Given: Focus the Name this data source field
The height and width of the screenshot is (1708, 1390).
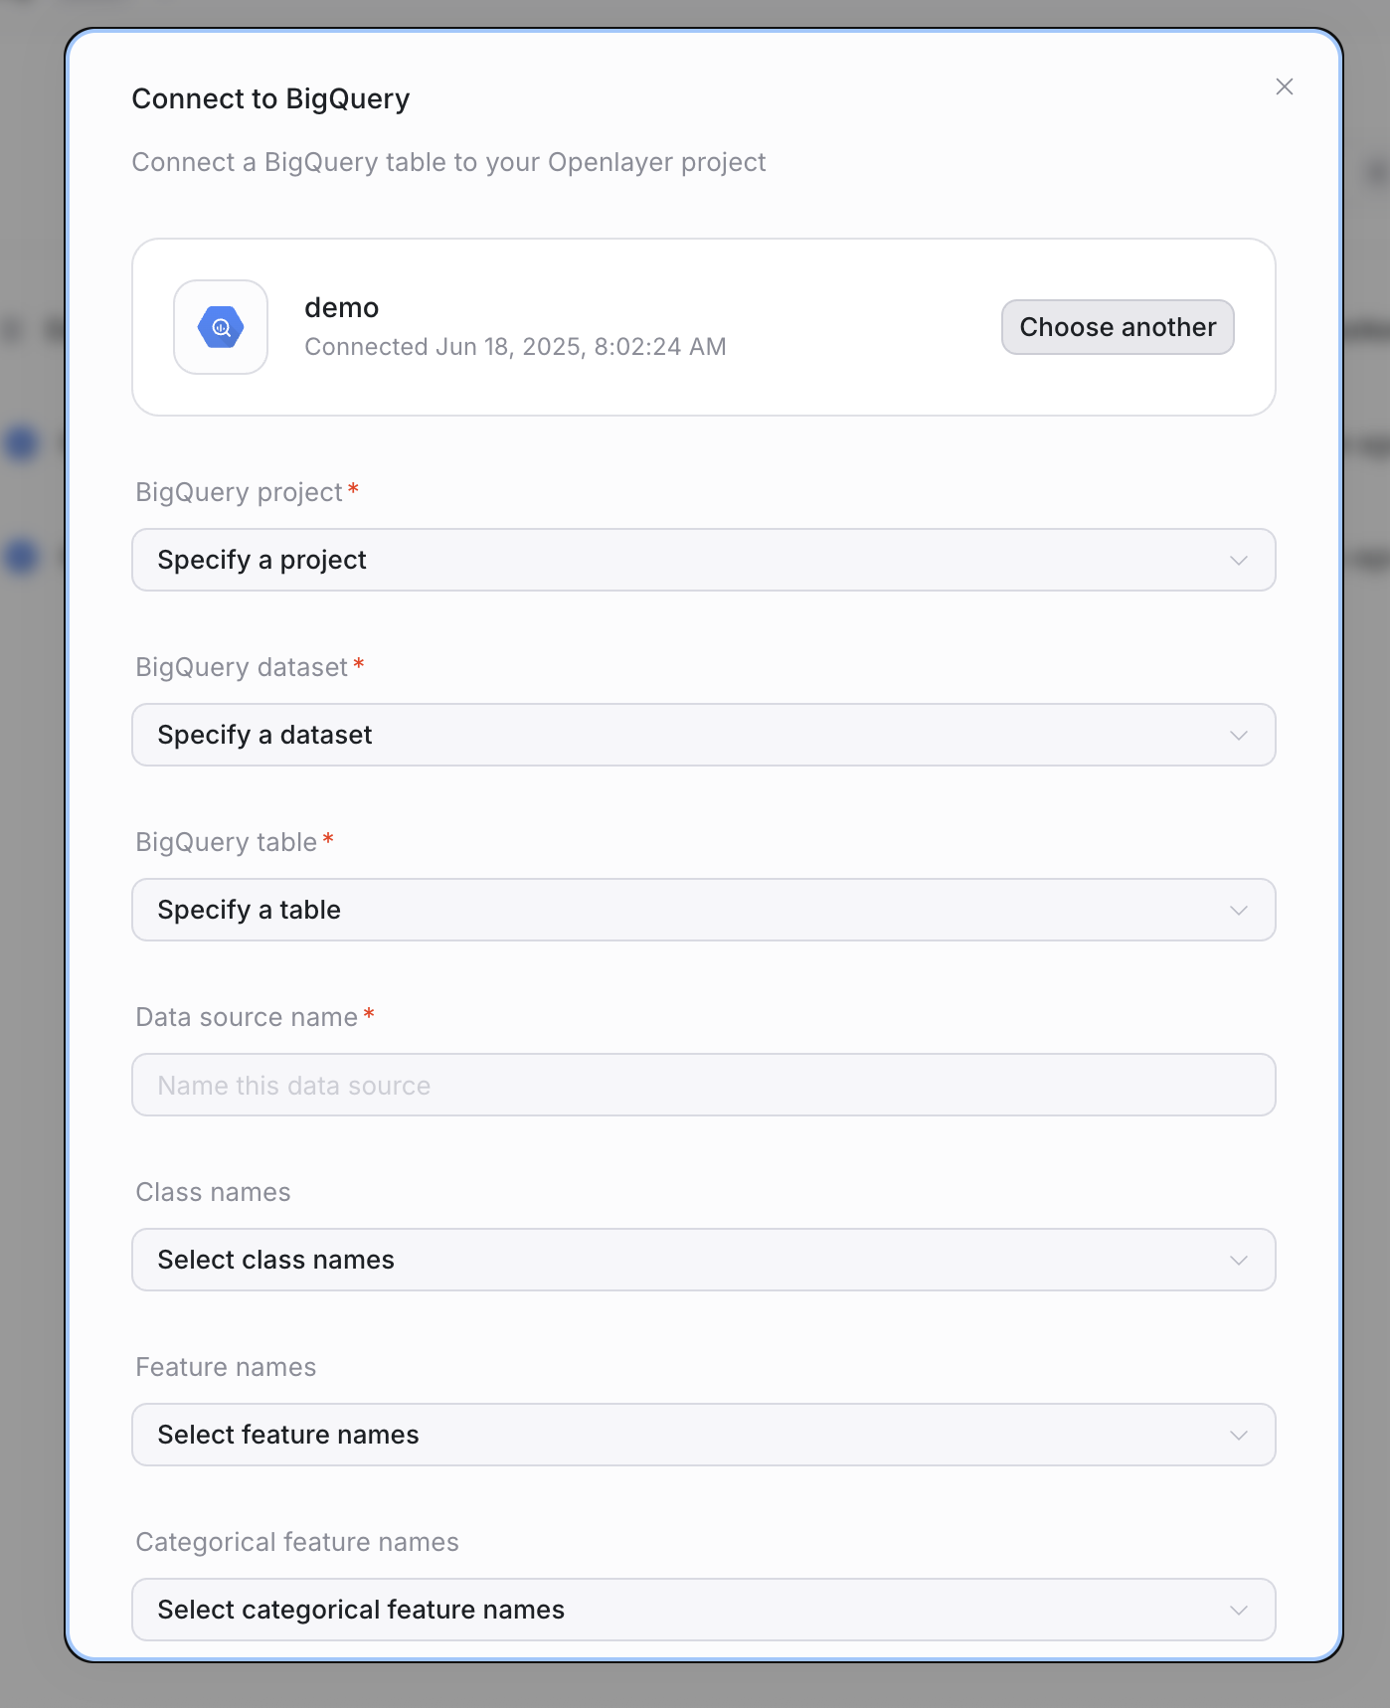Looking at the screenshot, I should click(x=703, y=1085).
